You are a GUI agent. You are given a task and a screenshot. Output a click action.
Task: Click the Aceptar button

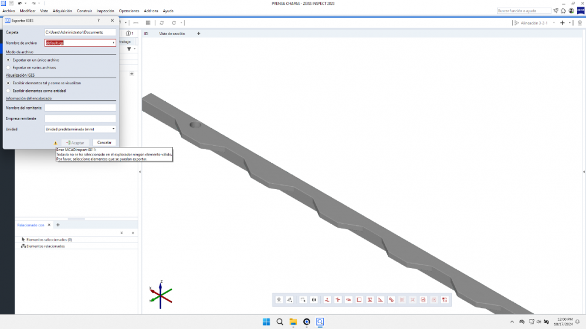[76, 142]
